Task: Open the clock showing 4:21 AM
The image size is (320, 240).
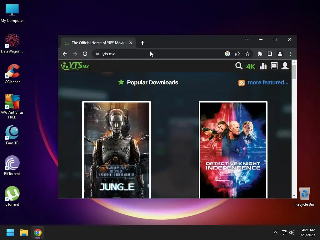Action: tap(307, 232)
